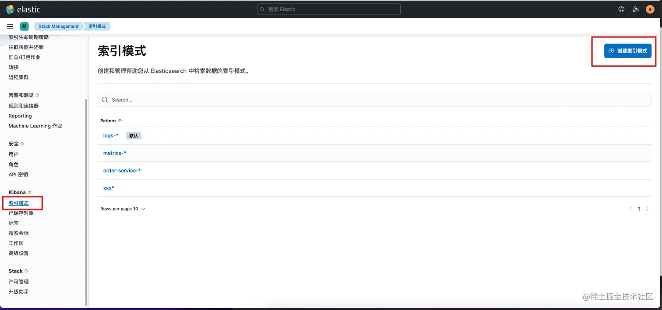This screenshot has height=310, width=662.
Task: Open the Stack Management breadcrumb
Action: [x=59, y=26]
